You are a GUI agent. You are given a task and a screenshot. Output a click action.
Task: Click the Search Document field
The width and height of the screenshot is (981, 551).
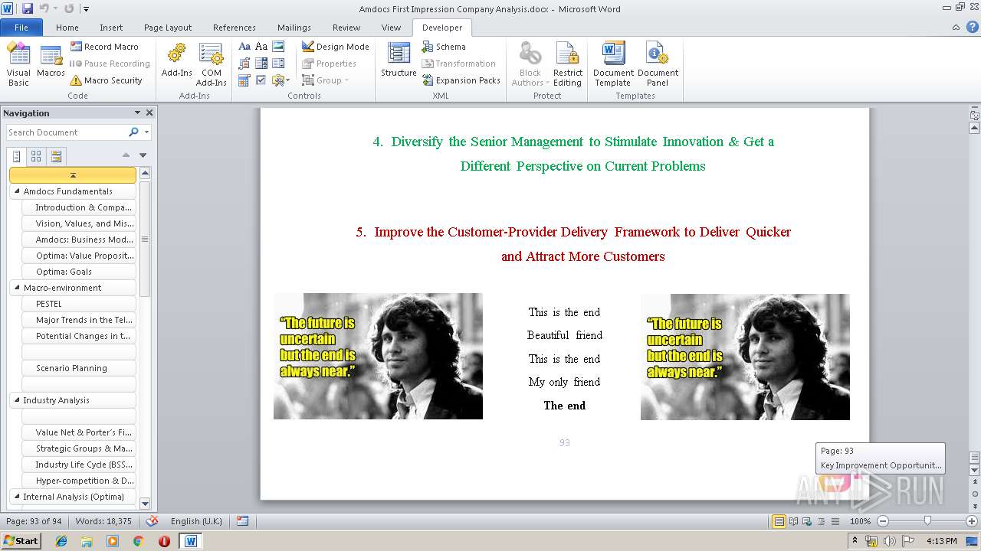66,132
